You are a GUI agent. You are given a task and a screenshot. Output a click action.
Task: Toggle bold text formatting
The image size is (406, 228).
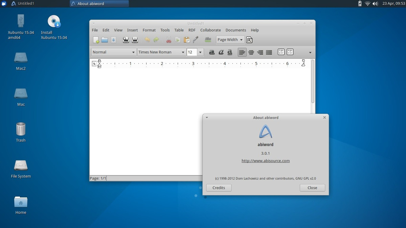coord(212,52)
